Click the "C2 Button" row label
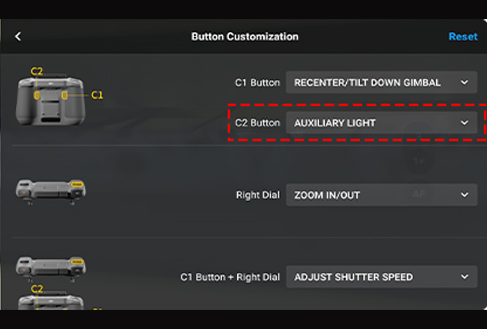Viewport: 487px width, 329px height. coord(257,123)
